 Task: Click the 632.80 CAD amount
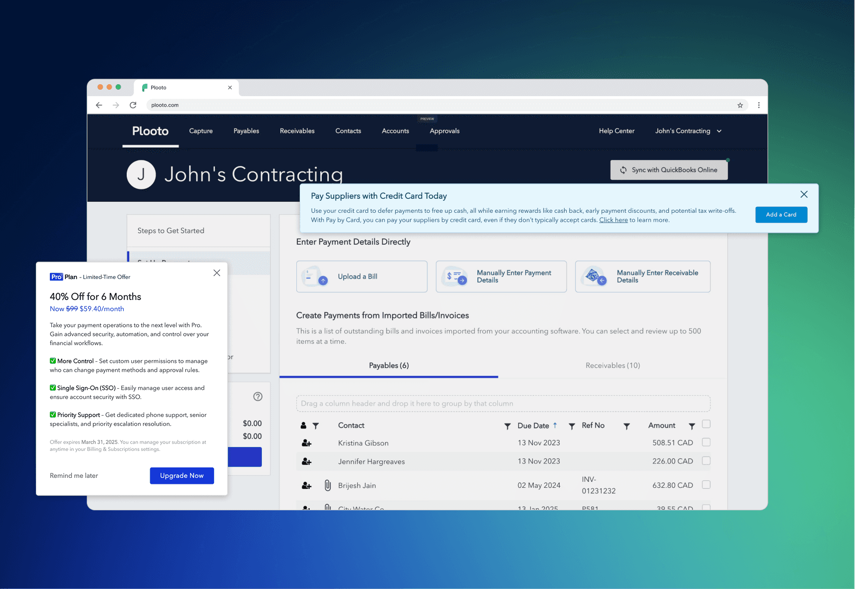pos(673,485)
